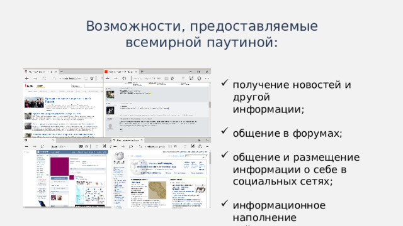Click the bullet "получение новостей и"
Screen dimensions: 403x226
coord(292,85)
